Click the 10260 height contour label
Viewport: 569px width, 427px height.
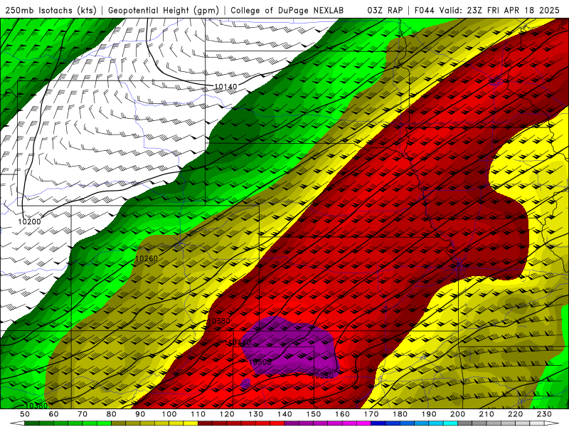pos(147,258)
